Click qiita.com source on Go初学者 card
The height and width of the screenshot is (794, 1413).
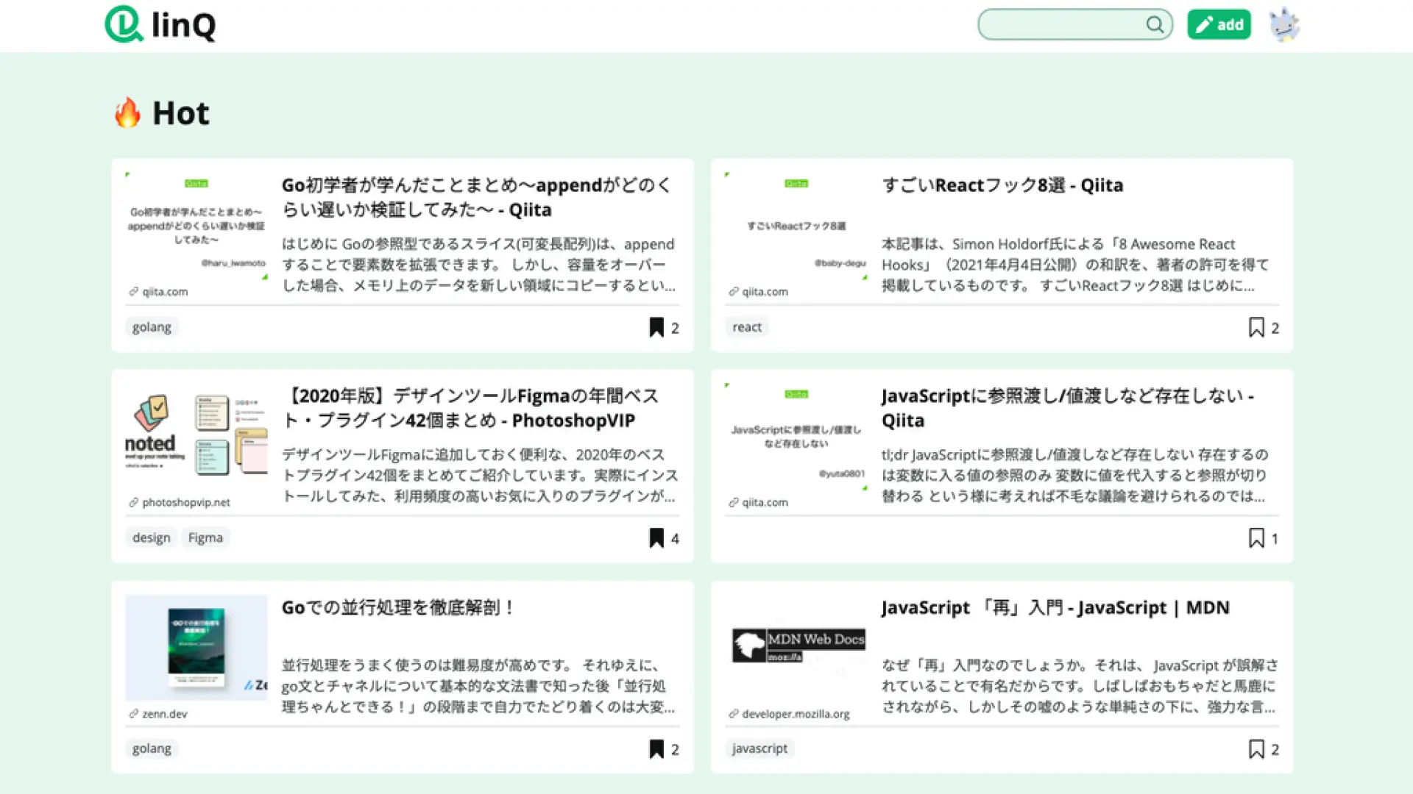159,292
